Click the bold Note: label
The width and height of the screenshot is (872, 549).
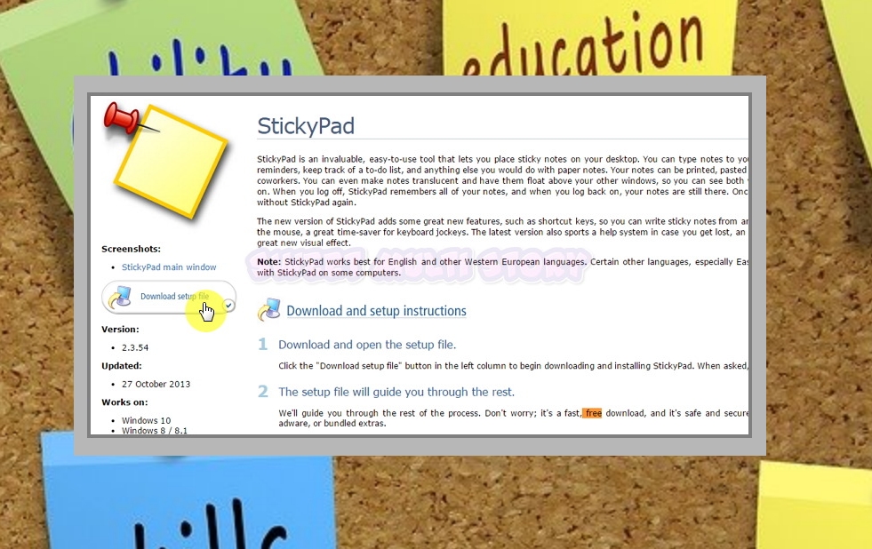269,262
